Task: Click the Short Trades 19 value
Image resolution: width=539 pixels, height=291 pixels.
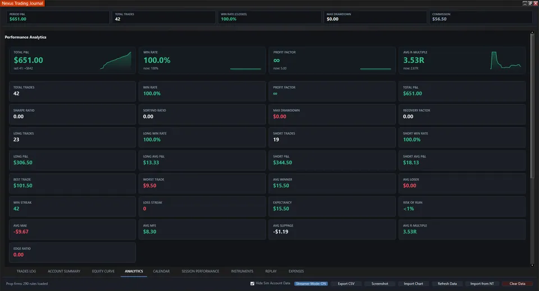Action: [x=276, y=139]
